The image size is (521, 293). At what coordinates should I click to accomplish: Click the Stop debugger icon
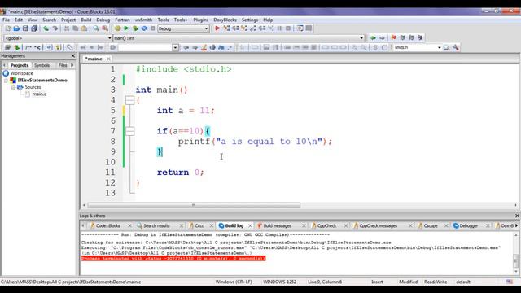[288, 28]
